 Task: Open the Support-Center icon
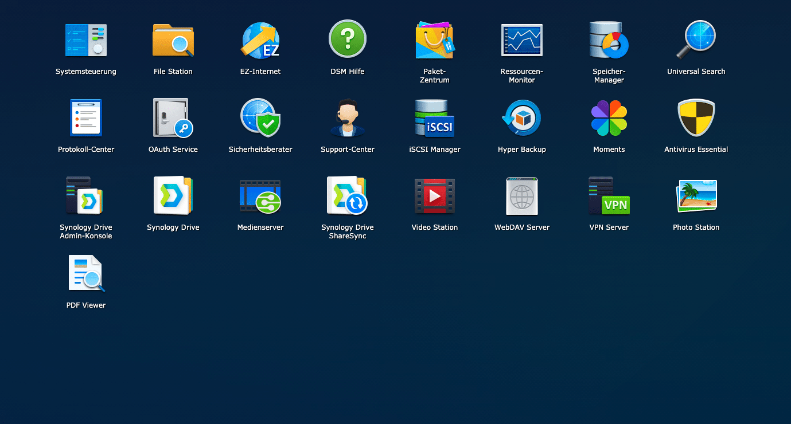tap(348, 118)
